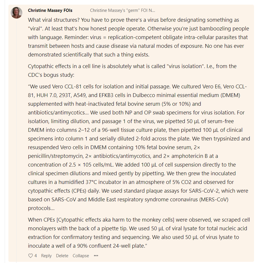Click the paragraph starting "When CPEs"
This screenshot has height=263, width=263.
(139, 233)
